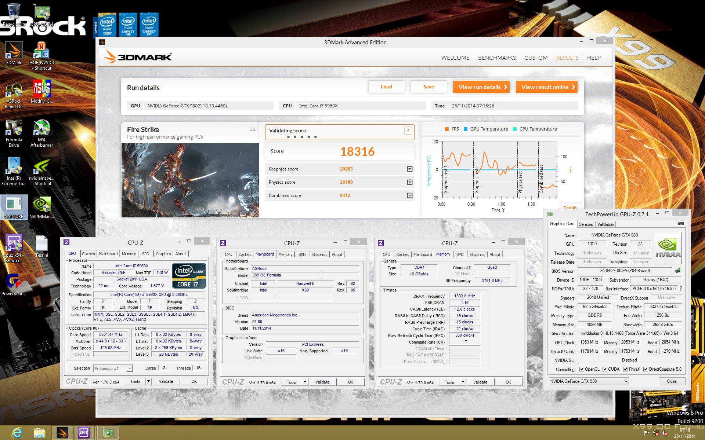705x440 pixels.
Task: Open HOF_NVVDD shortcut on desktop
Action: 41,56
